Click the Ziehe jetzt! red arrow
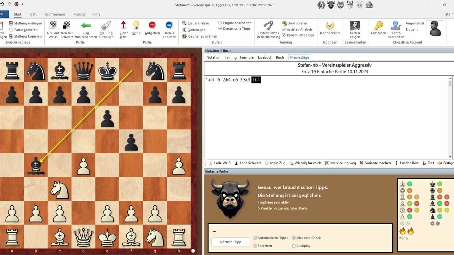The width and height of the screenshot is (454, 255). click(123, 25)
